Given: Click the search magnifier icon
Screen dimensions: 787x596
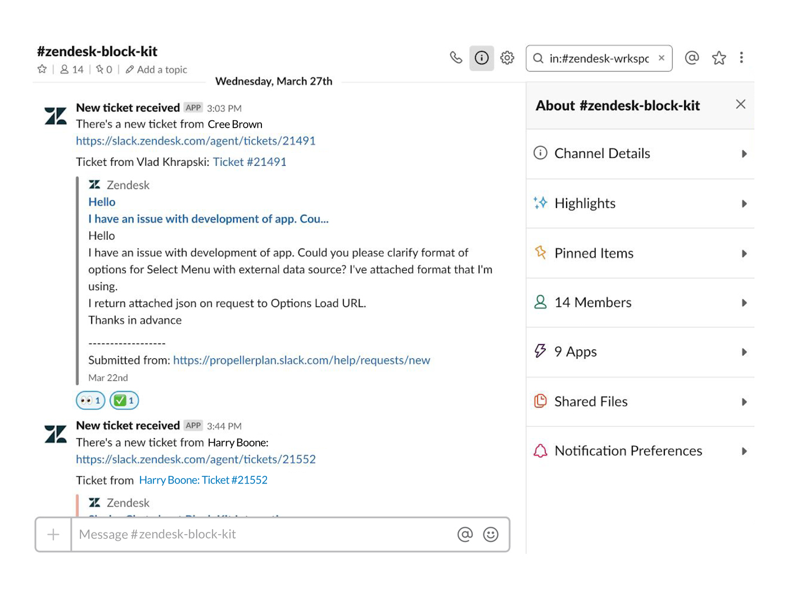Looking at the screenshot, I should point(538,58).
